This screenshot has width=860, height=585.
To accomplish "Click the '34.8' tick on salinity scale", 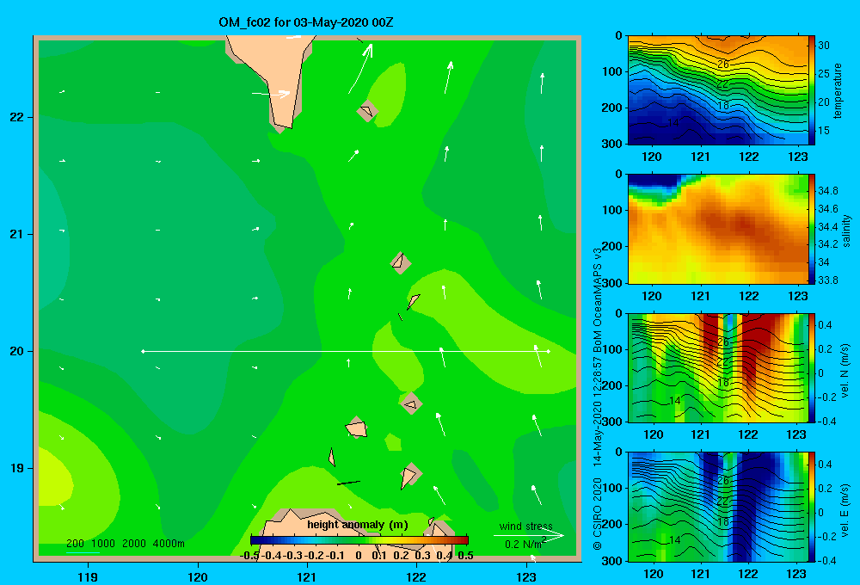I will (827, 190).
